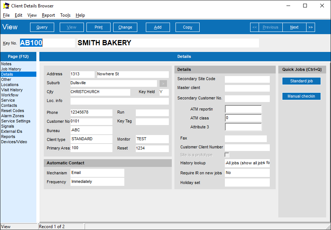Open the Reports page
This screenshot has height=230, width=331.
pyautogui.click(x=18, y=137)
